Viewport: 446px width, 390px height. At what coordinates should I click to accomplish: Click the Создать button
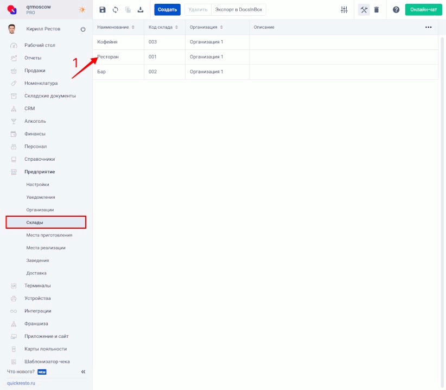click(167, 10)
